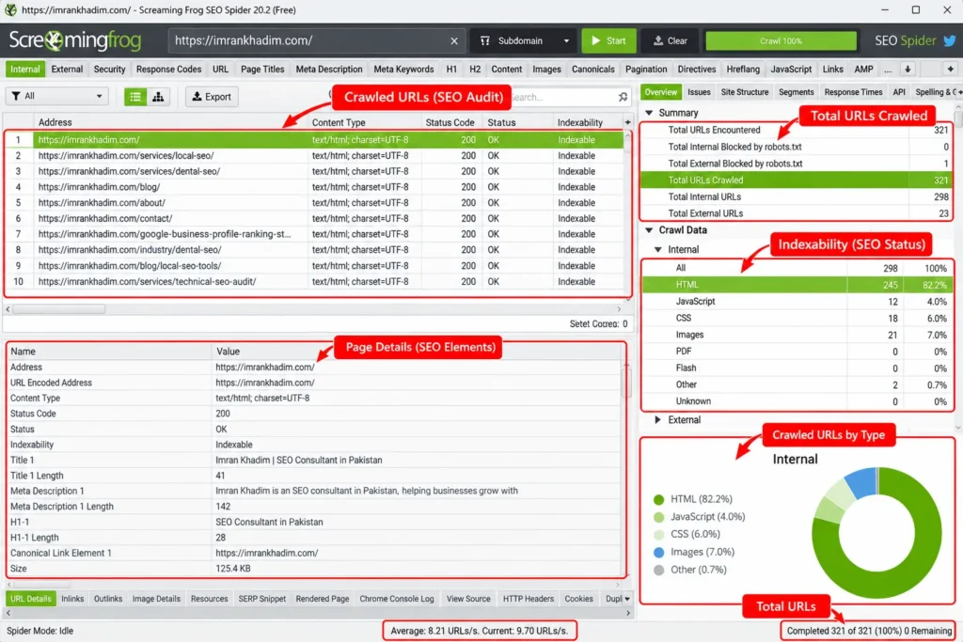This screenshot has height=642, width=963.
Task: Sort by Address column header
Action: pyautogui.click(x=171, y=122)
